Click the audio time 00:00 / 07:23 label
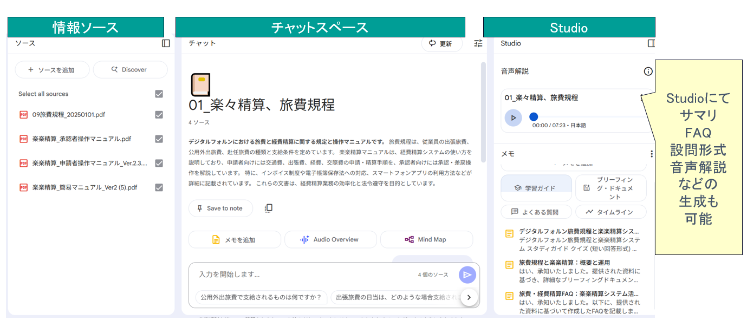747x320 pixels. 559,126
